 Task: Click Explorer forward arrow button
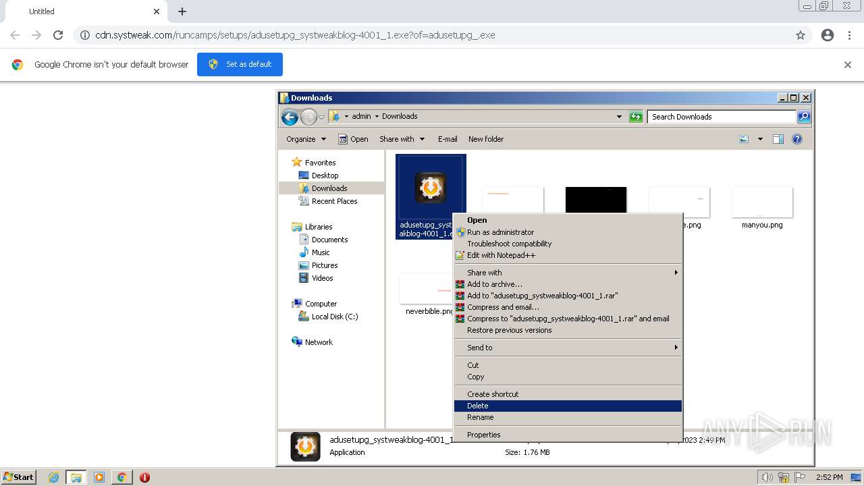click(x=308, y=117)
